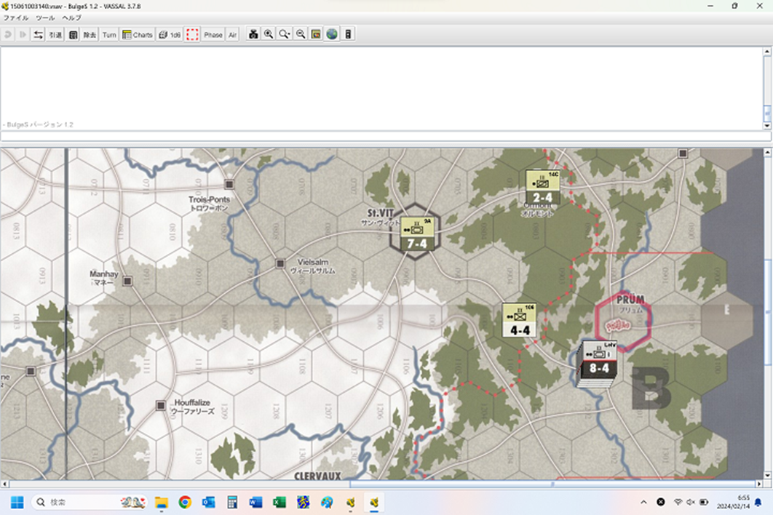Click the map horizontal scrollbar thumb
Image resolution: width=773 pixels, height=515 pixels.
552,484
